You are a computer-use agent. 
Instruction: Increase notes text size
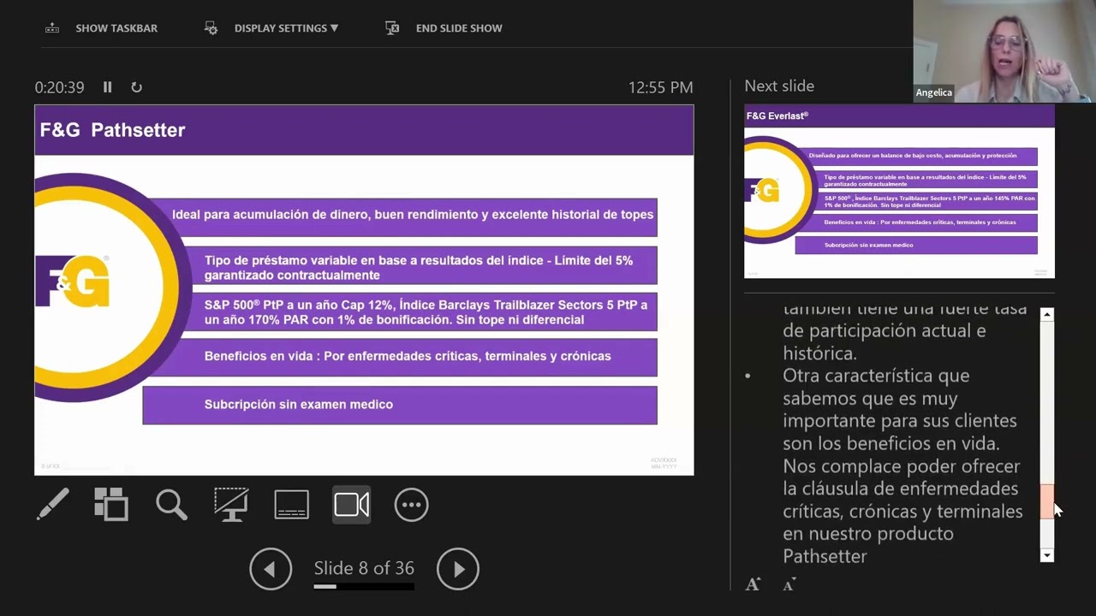click(753, 584)
